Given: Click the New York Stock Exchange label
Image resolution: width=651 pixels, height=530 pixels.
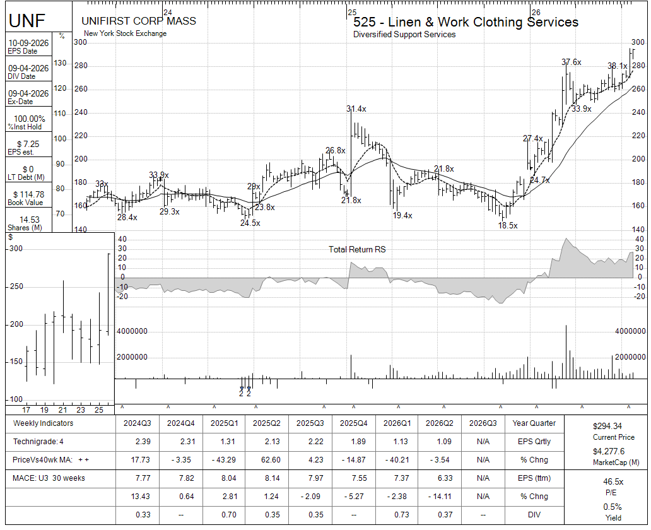Looking at the screenshot, I should tap(125, 33).
